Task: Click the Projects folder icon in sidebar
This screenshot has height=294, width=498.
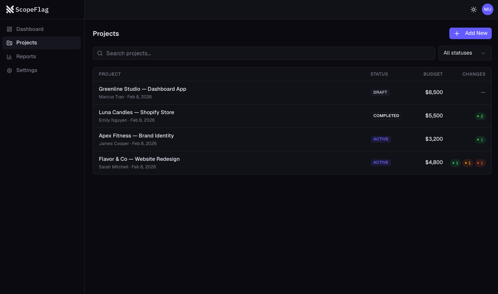Action: (10, 43)
